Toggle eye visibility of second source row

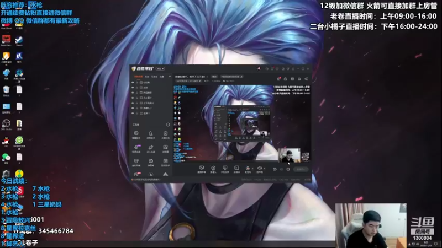(x=133, y=88)
